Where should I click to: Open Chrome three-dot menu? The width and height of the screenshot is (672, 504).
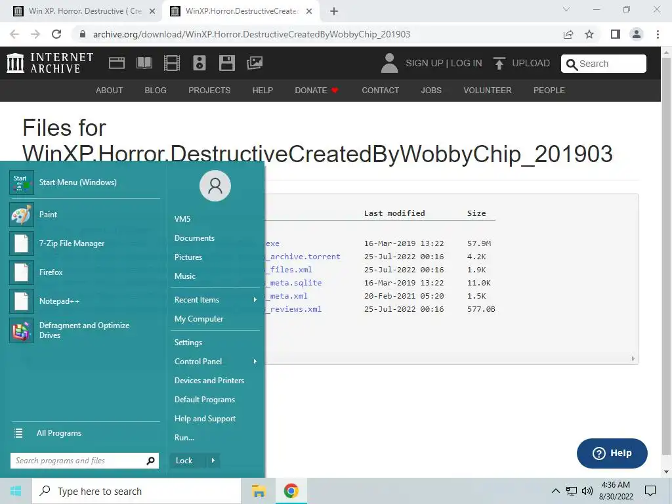(658, 34)
